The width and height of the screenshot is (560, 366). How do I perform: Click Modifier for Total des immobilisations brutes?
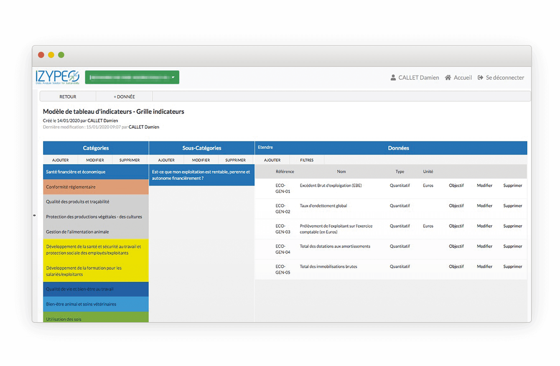484,266
